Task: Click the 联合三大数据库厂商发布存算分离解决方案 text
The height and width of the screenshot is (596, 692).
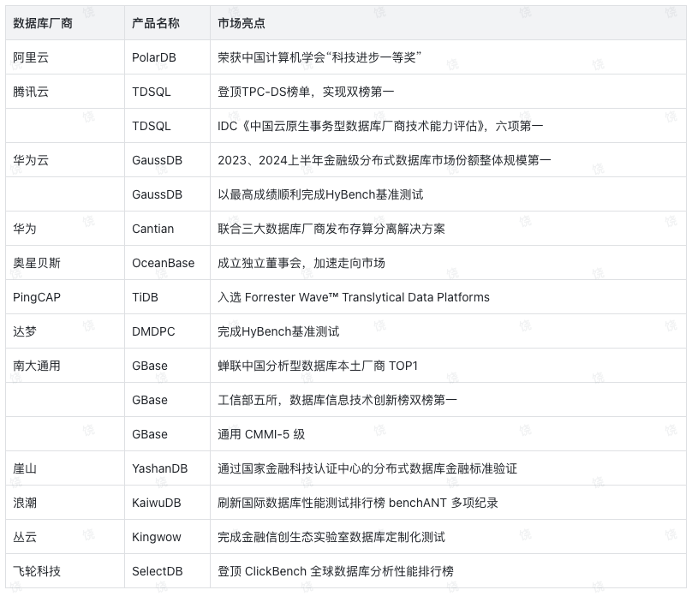Action: coord(331,229)
